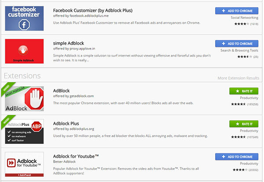Click the star rating of Facebook Customizer
Viewport: 264px width, 182px height.
(242, 24)
